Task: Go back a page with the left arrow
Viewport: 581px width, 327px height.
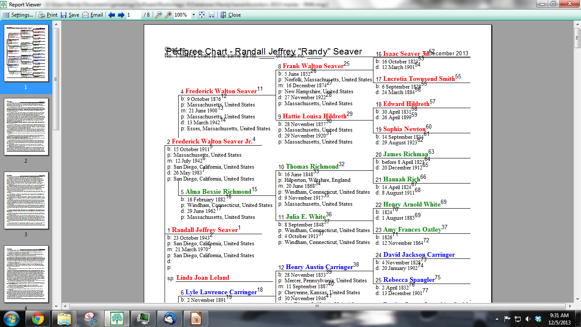Action: (112, 14)
